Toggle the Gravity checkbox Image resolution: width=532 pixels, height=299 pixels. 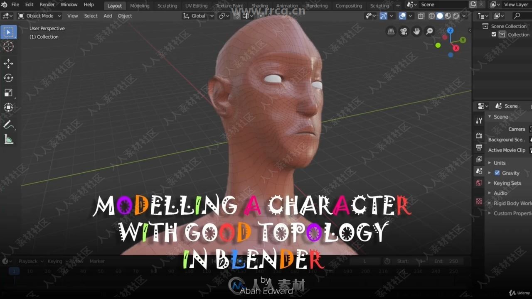click(x=497, y=173)
